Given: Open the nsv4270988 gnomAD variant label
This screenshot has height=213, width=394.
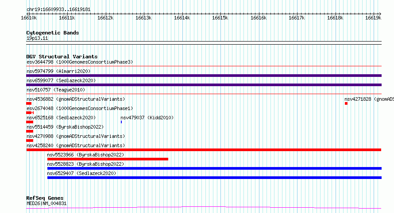Looking at the screenshot, I should point(76,136).
